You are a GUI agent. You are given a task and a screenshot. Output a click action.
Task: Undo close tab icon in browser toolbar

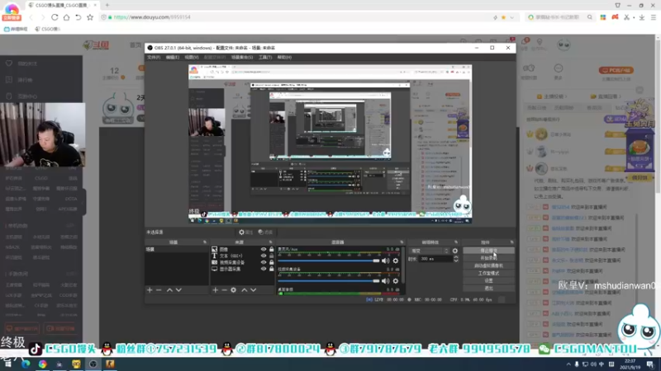78,17
